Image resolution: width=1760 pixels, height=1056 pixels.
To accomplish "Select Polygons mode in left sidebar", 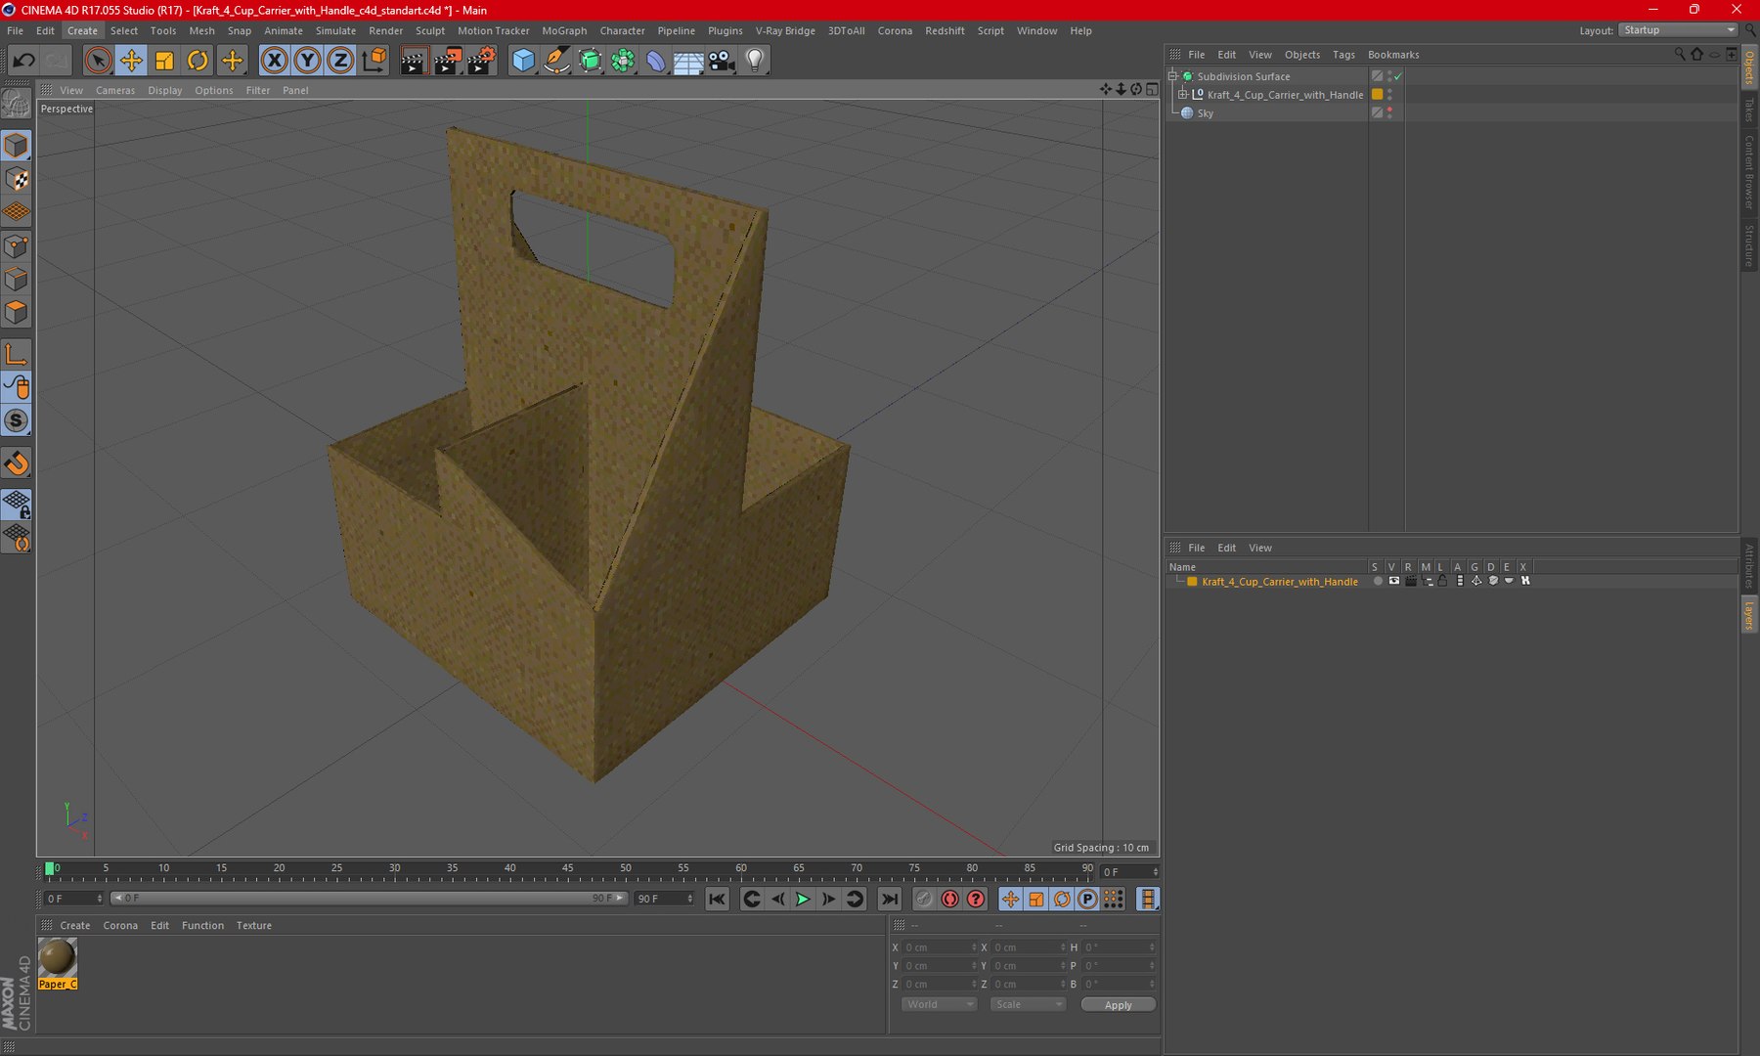I will coord(17,312).
